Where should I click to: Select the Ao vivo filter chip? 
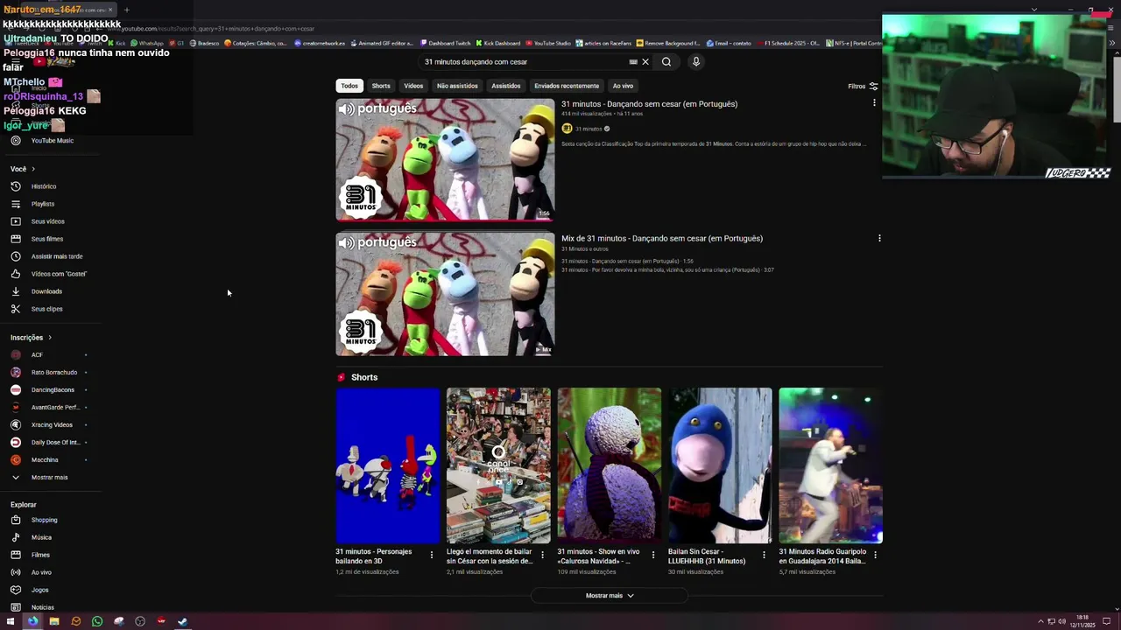click(623, 86)
